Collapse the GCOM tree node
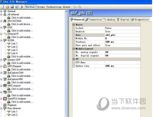The height and width of the screenshot is (117, 153). 1,40
